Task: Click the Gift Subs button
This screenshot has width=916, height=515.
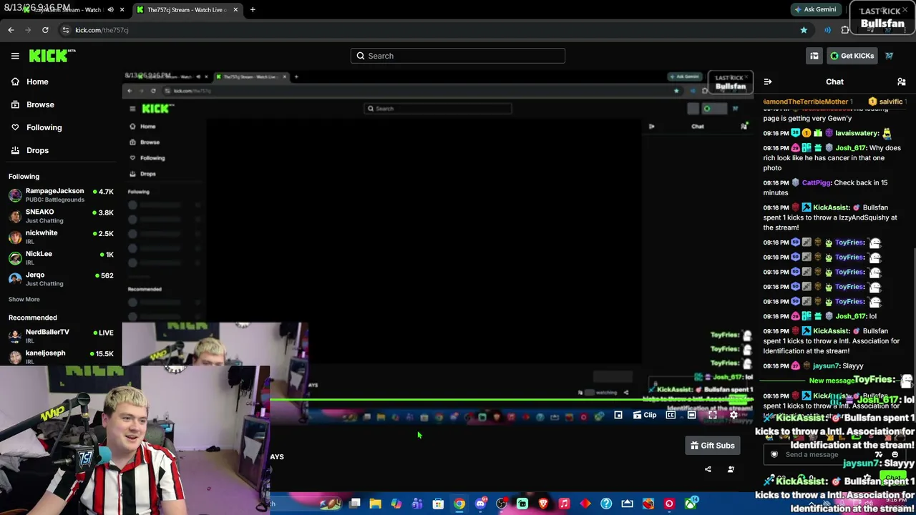Action: point(713,446)
